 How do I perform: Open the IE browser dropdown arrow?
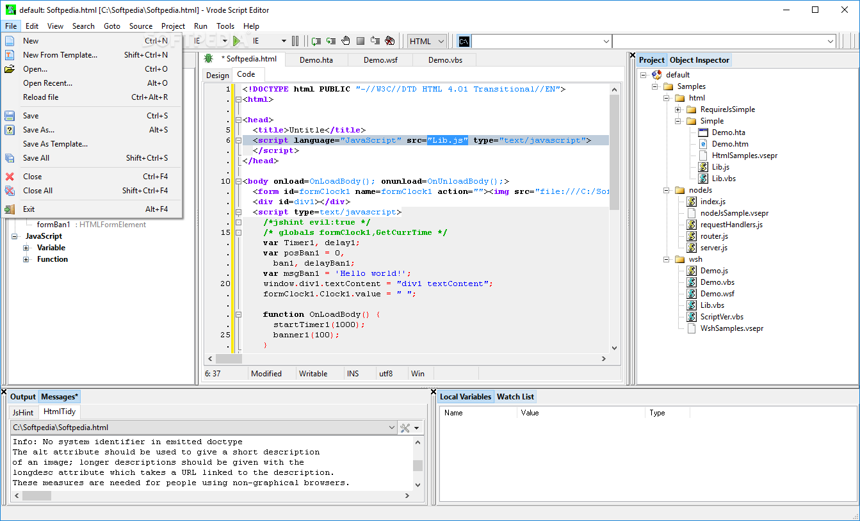283,41
